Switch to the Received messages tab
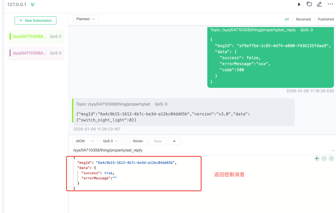This screenshot has width=336, height=213. click(x=303, y=19)
